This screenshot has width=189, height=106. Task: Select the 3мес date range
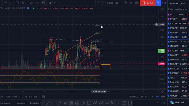coord(8,97)
